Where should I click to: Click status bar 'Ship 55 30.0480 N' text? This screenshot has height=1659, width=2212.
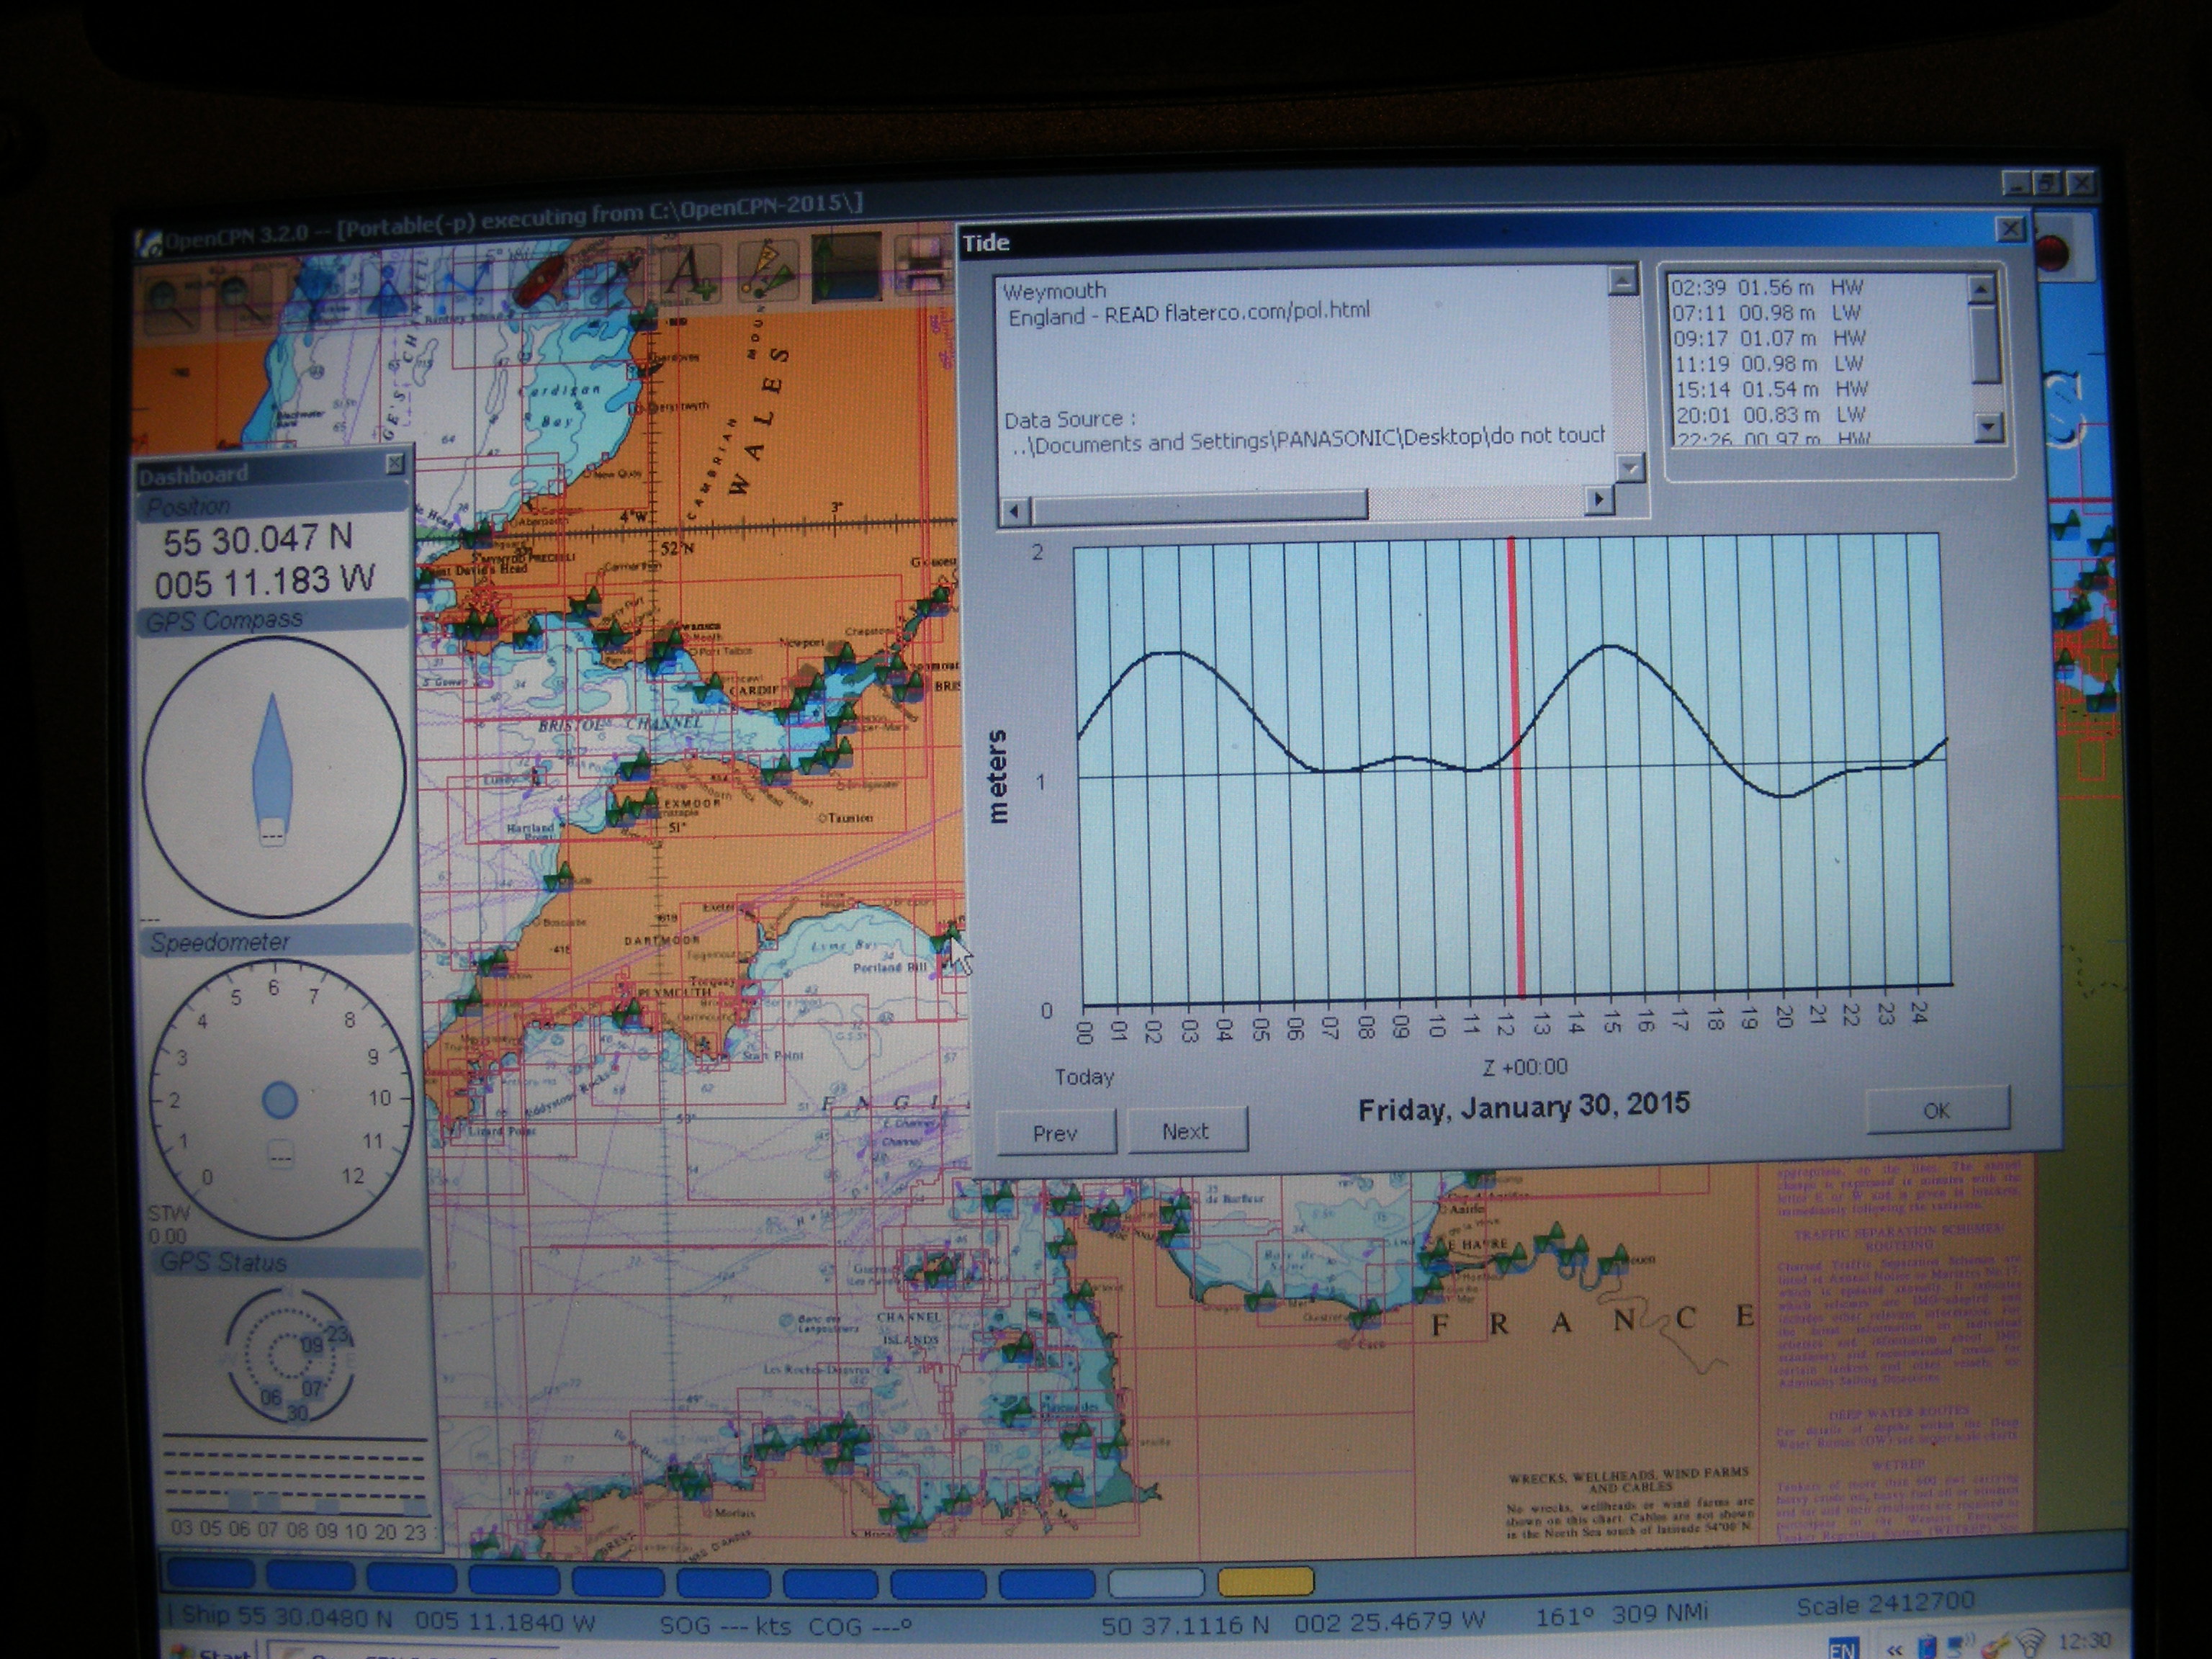tap(286, 1619)
